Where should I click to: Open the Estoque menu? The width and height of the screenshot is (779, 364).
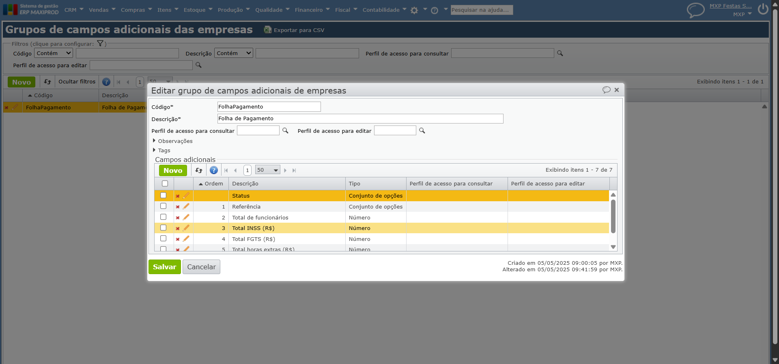pyautogui.click(x=198, y=10)
